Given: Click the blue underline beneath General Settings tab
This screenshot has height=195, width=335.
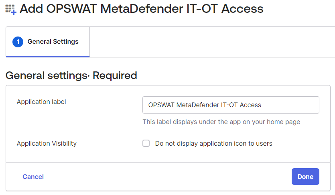Looking at the screenshot, I should coord(48,57).
